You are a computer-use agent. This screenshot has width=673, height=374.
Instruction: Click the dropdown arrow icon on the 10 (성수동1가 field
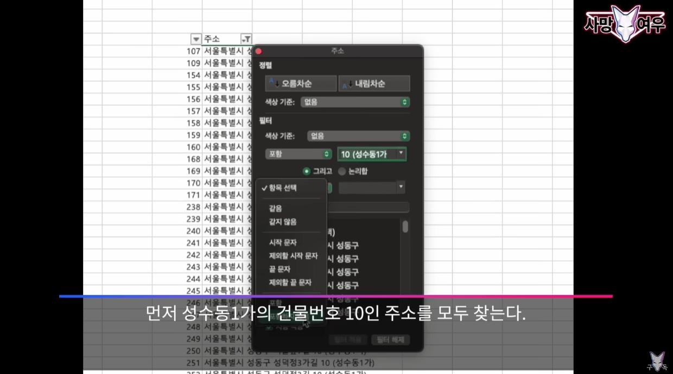(401, 154)
